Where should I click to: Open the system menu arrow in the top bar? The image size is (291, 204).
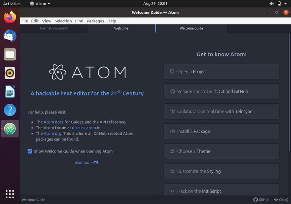(x=285, y=3)
